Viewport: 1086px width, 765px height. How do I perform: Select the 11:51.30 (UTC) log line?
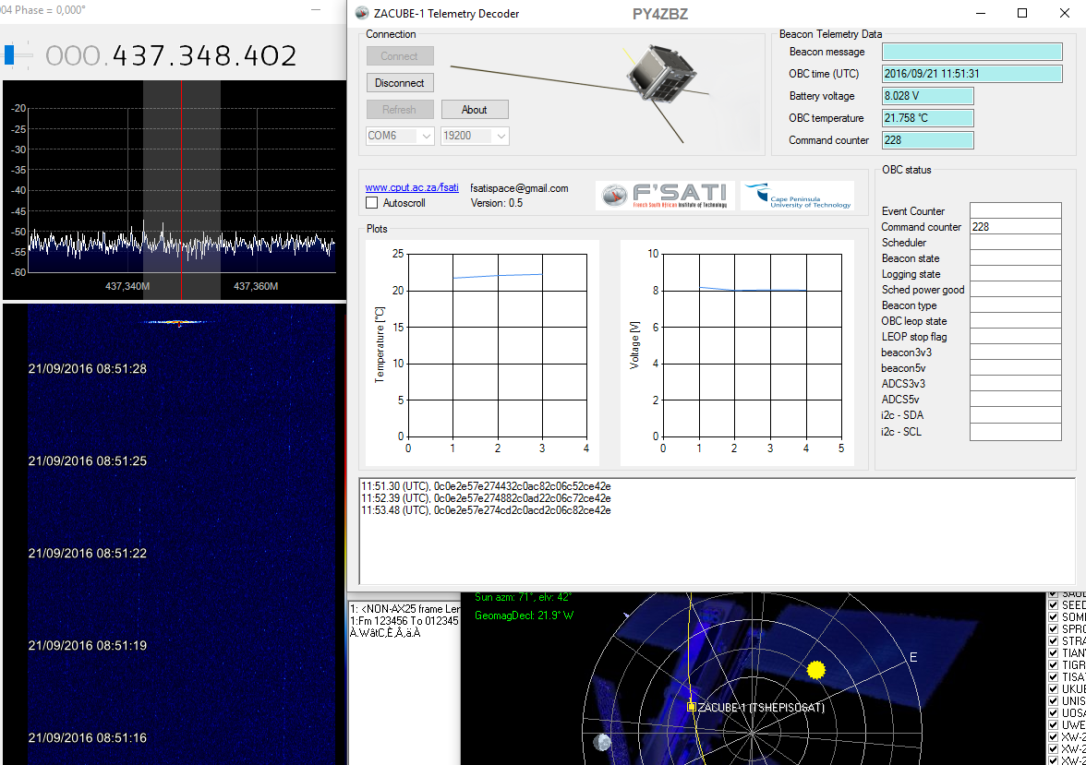click(486, 486)
